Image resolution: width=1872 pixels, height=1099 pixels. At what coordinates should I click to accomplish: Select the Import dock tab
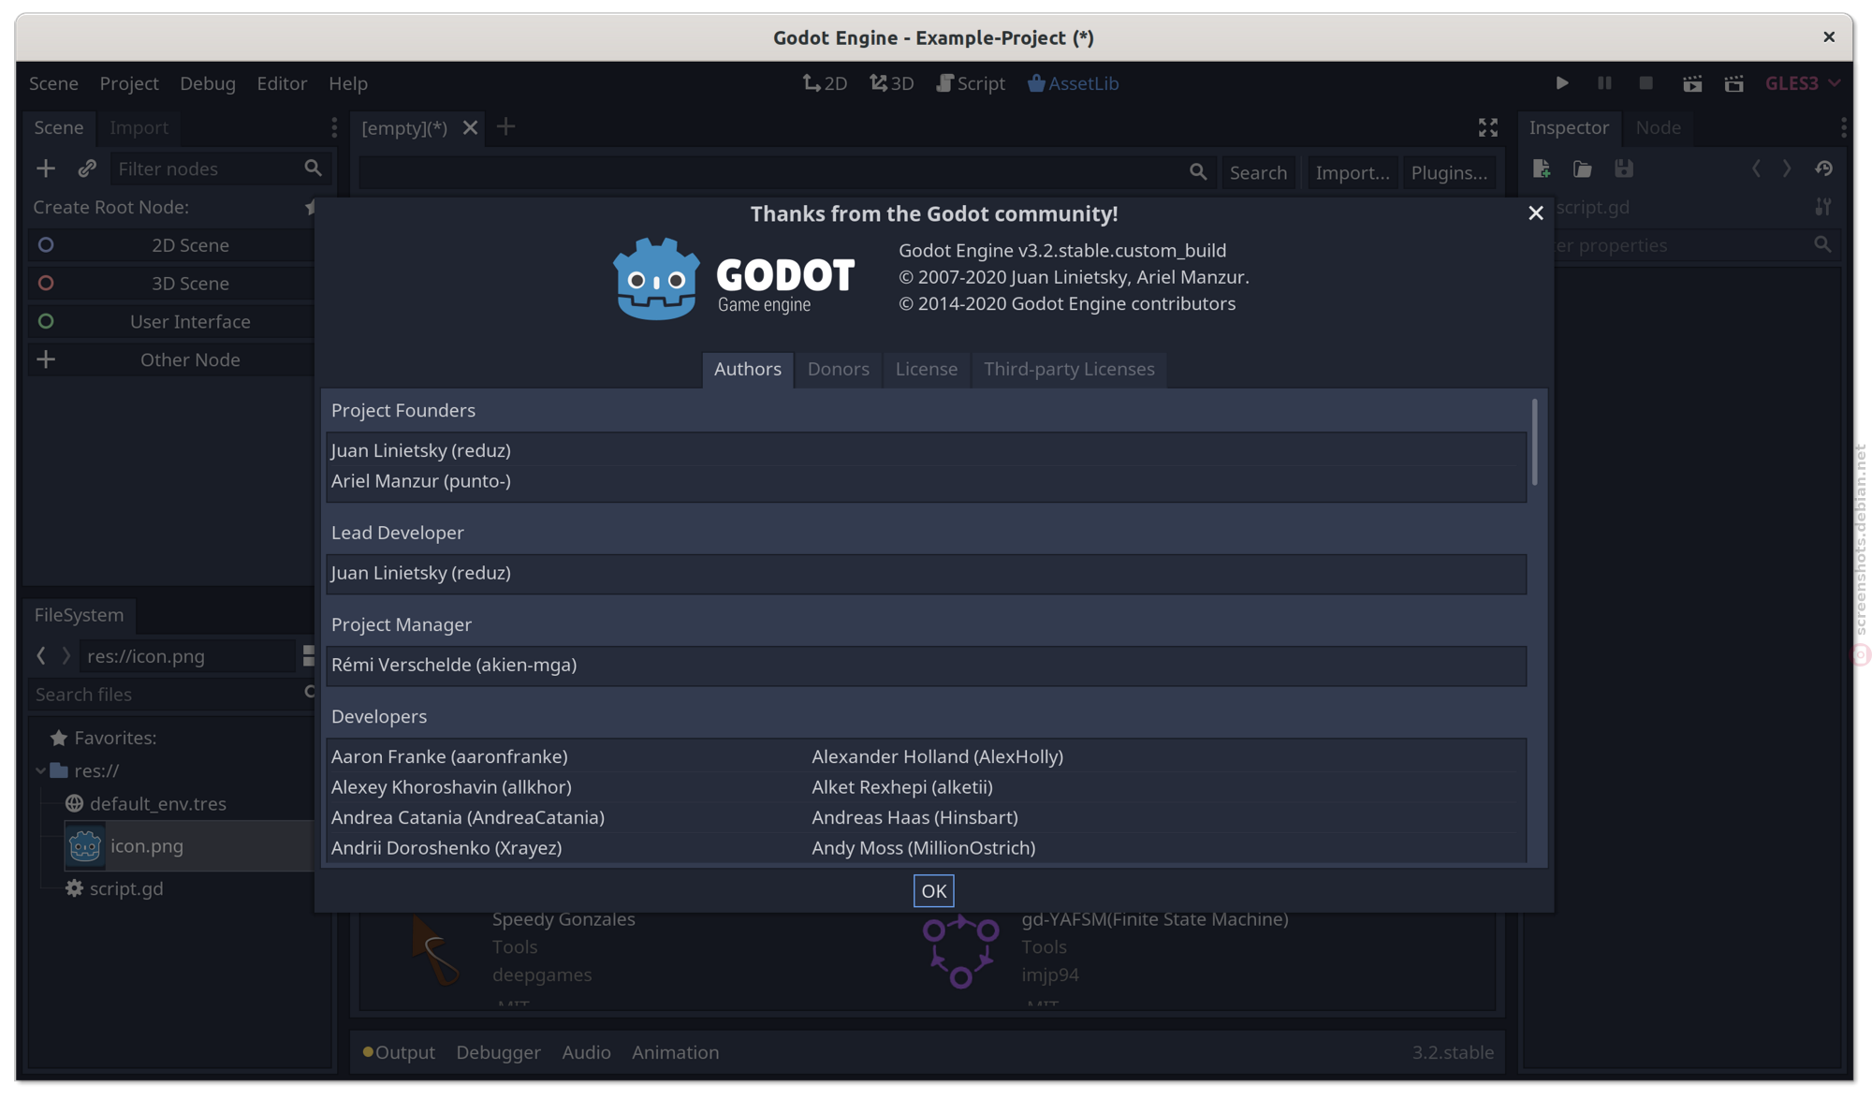(x=139, y=127)
